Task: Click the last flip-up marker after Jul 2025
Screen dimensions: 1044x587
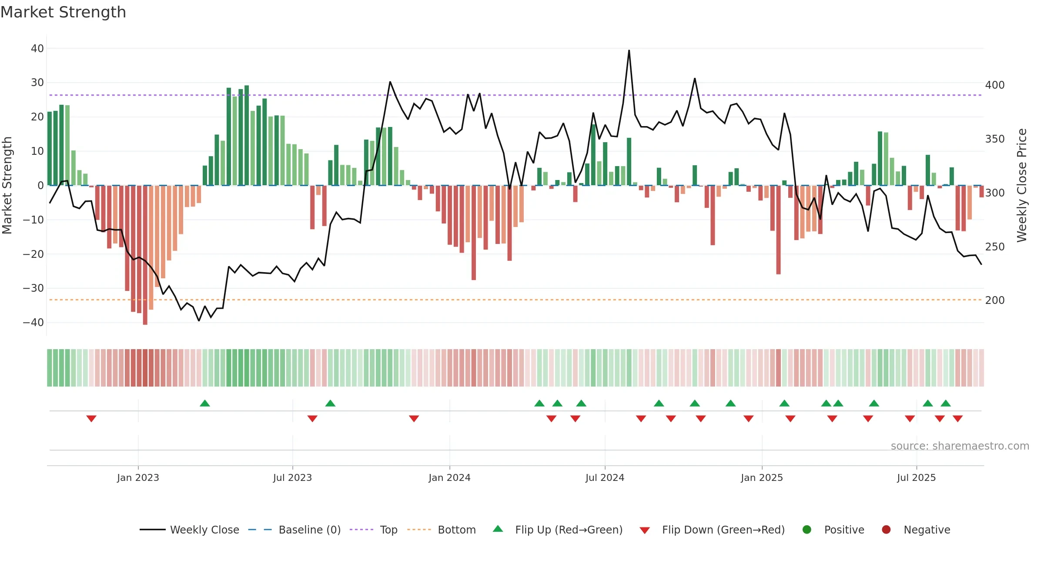Action: pyautogui.click(x=946, y=403)
